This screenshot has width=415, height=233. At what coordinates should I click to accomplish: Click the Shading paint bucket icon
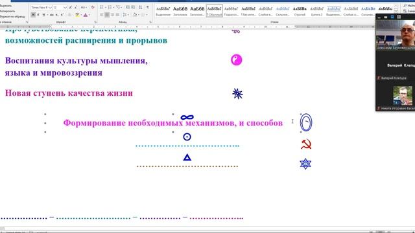135,15
